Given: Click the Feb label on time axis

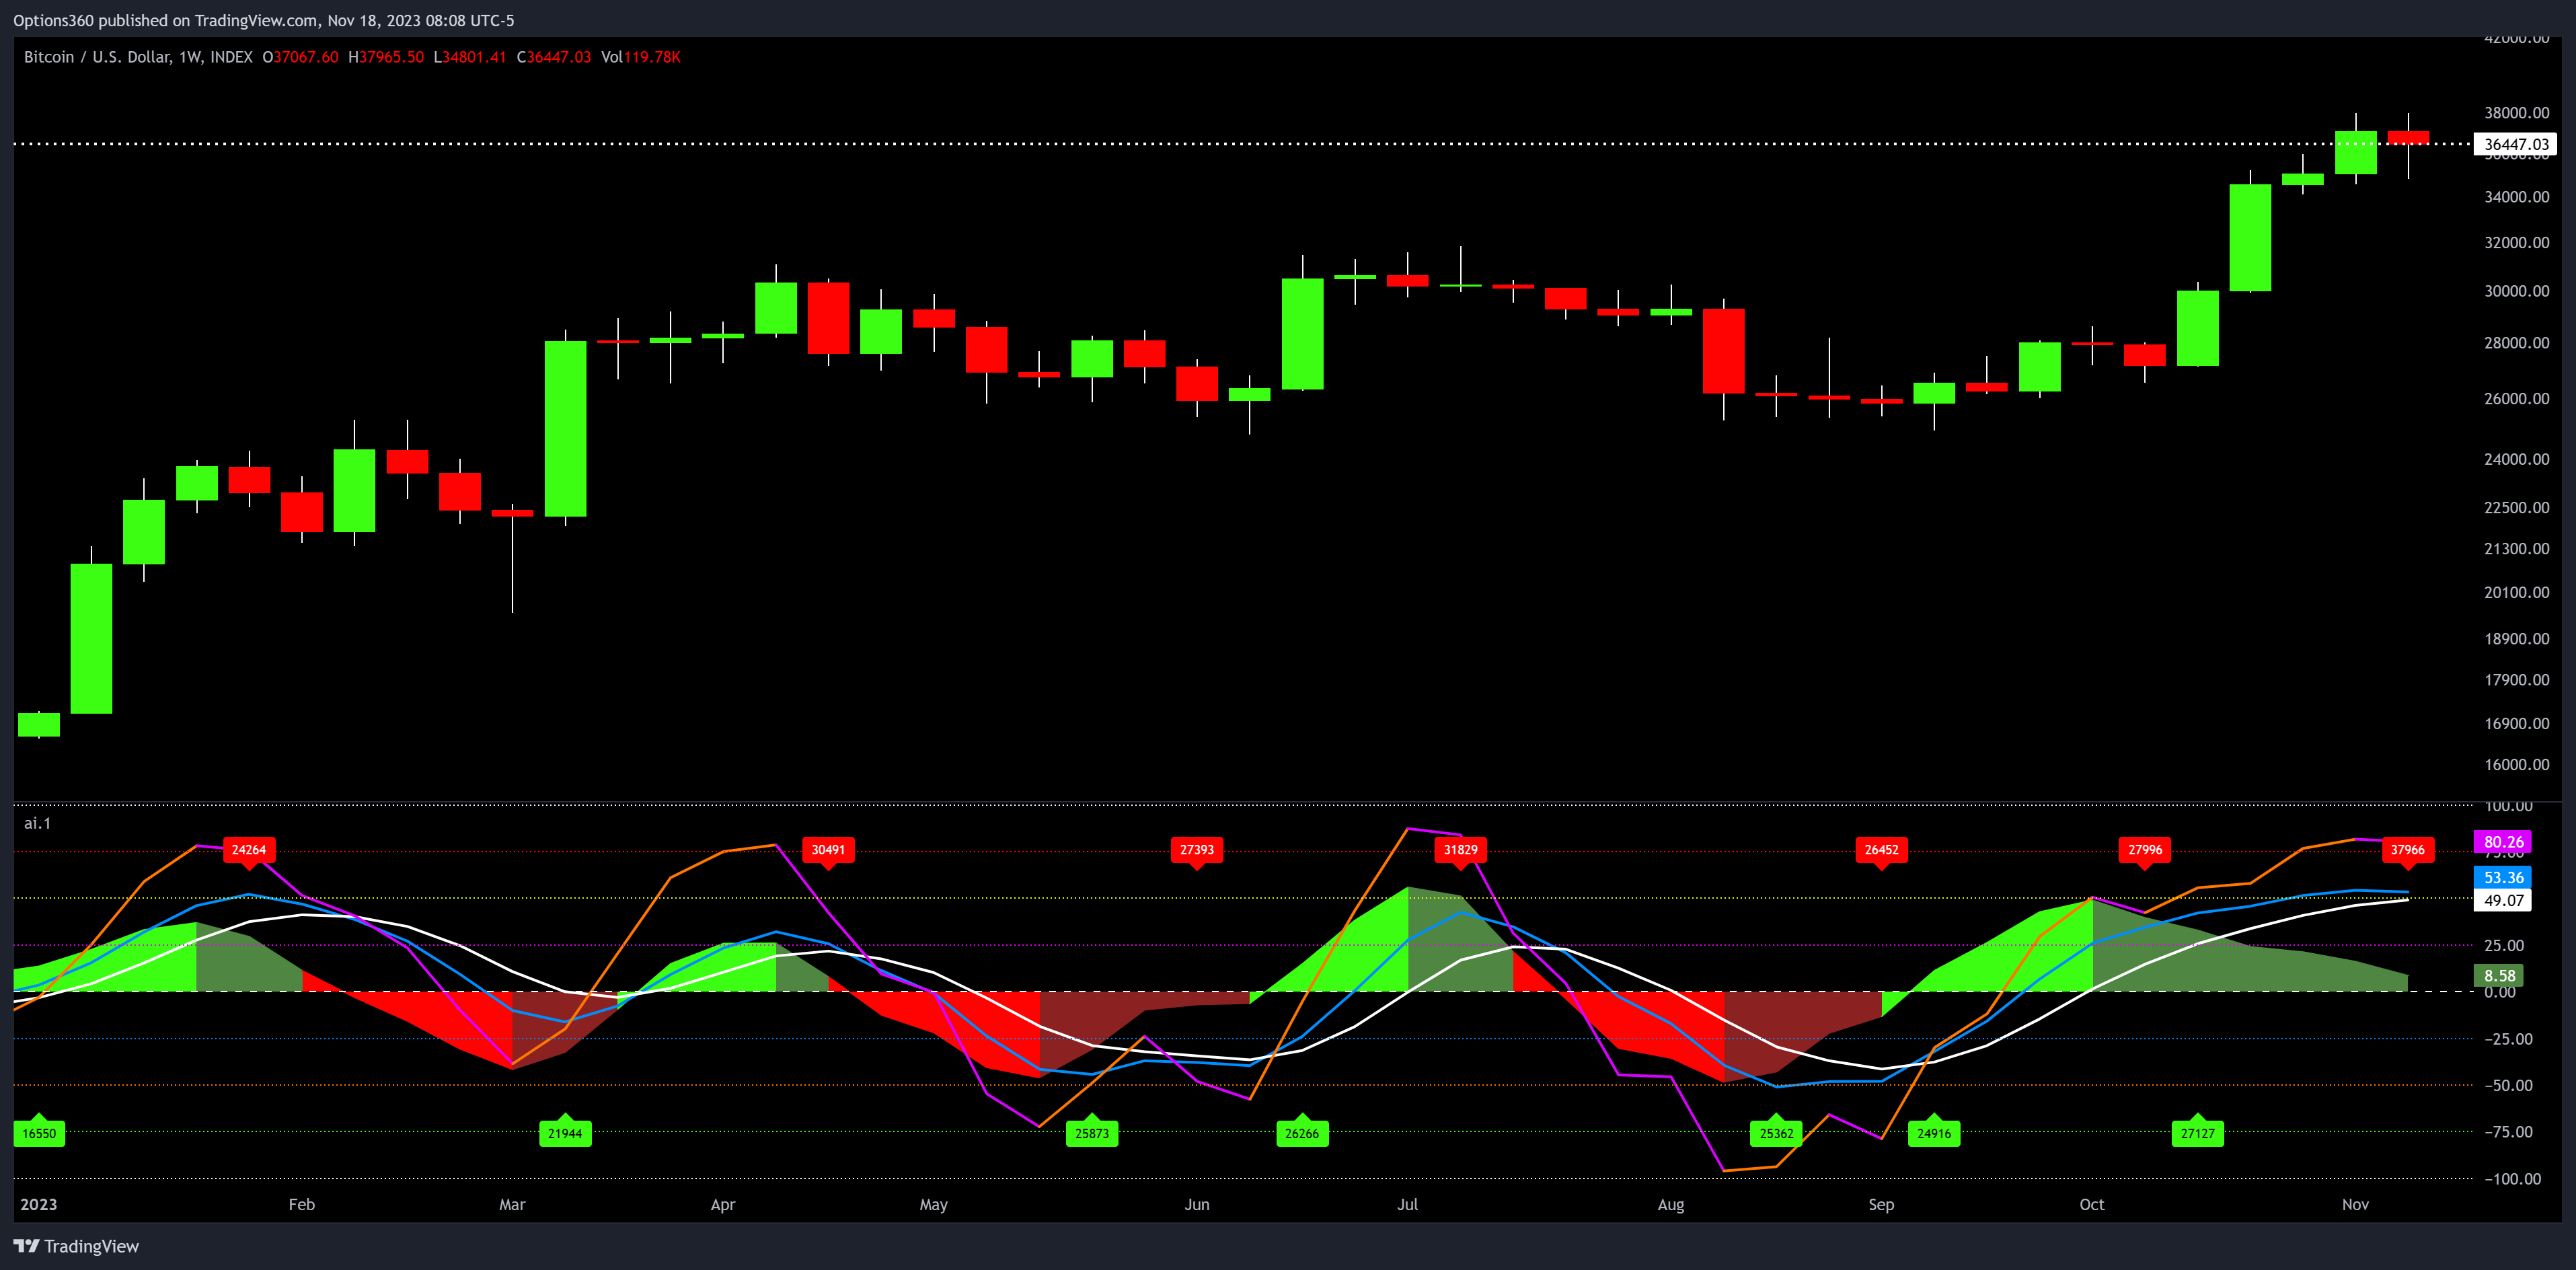Looking at the screenshot, I should [x=302, y=1204].
